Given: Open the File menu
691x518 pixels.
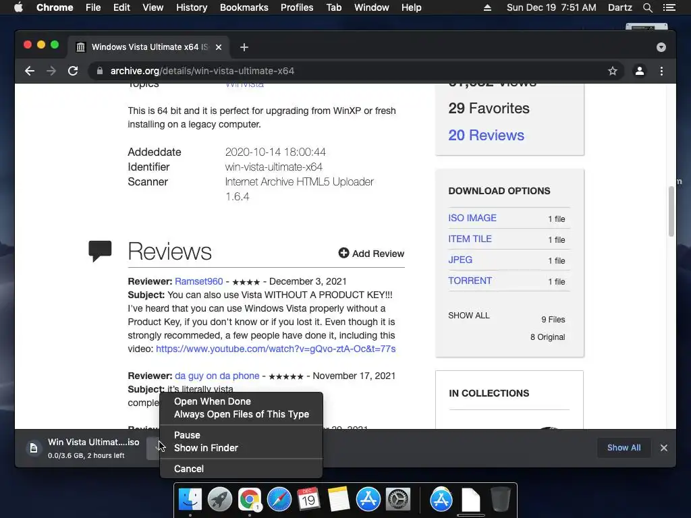Looking at the screenshot, I should pos(93,7).
